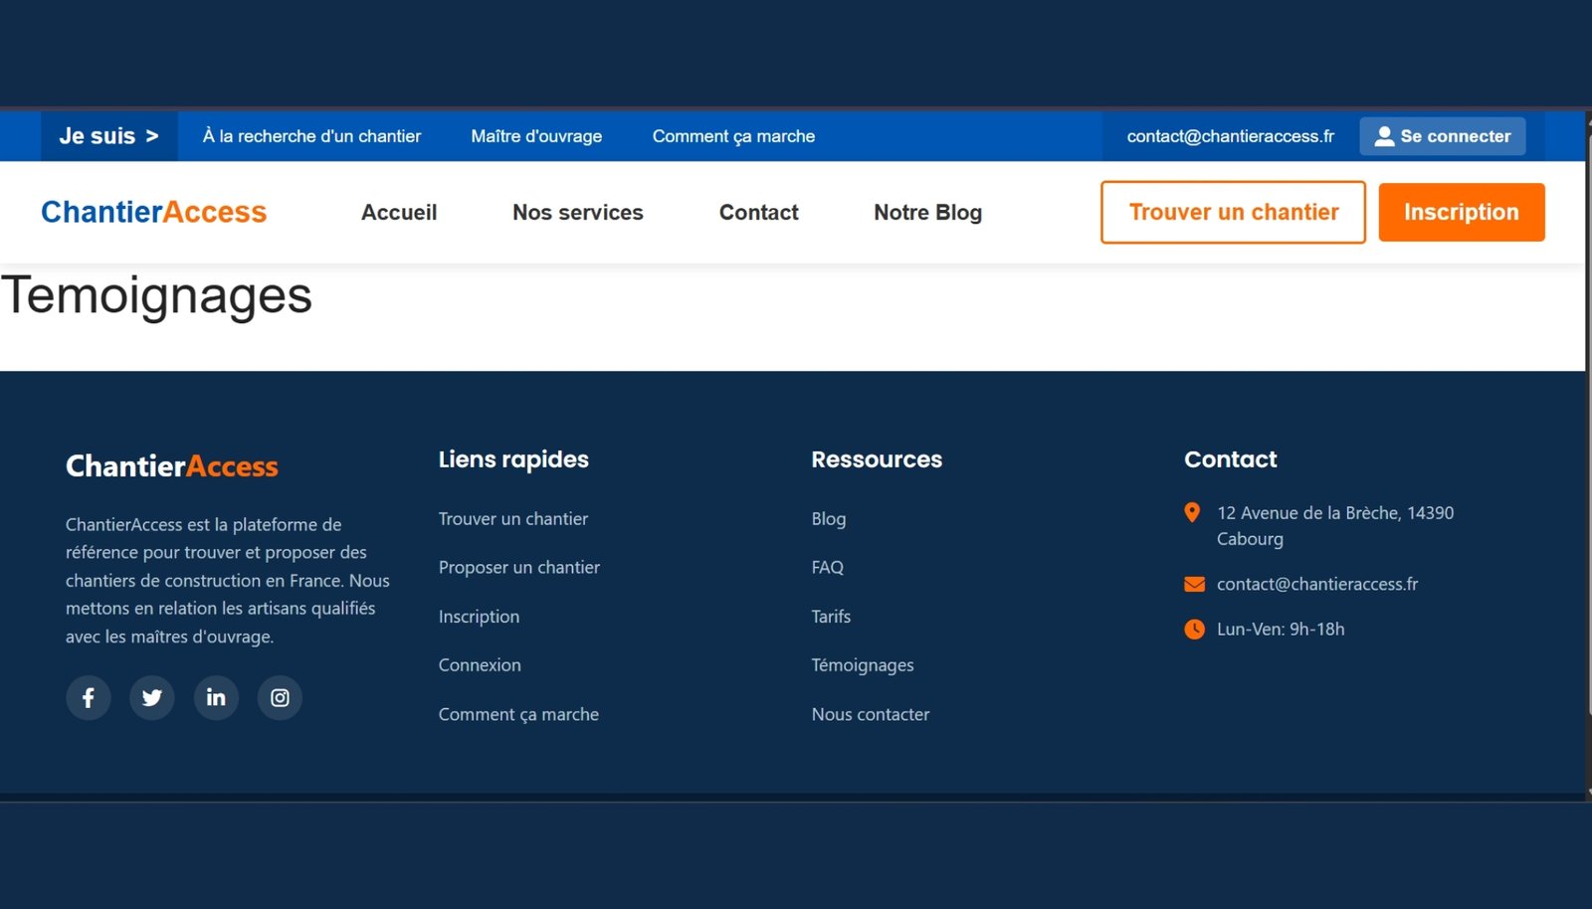Follow footer link "Trouver un chantier"
Viewport: 1592px width, 909px height.
click(513, 519)
